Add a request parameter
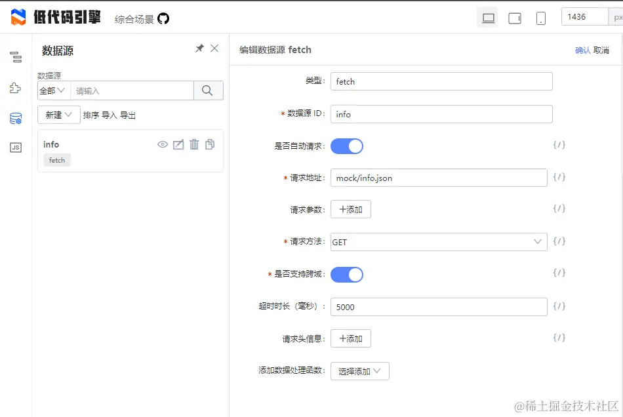623x417 pixels. click(x=350, y=209)
